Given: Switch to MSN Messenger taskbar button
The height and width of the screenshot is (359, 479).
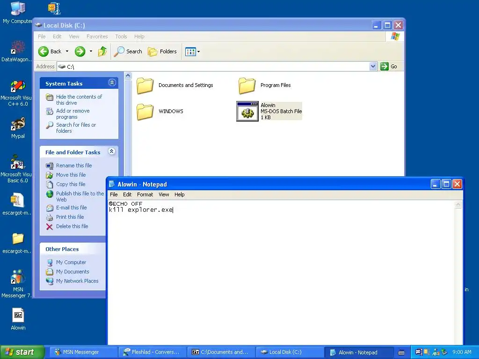Looking at the screenshot, I should pos(83,352).
